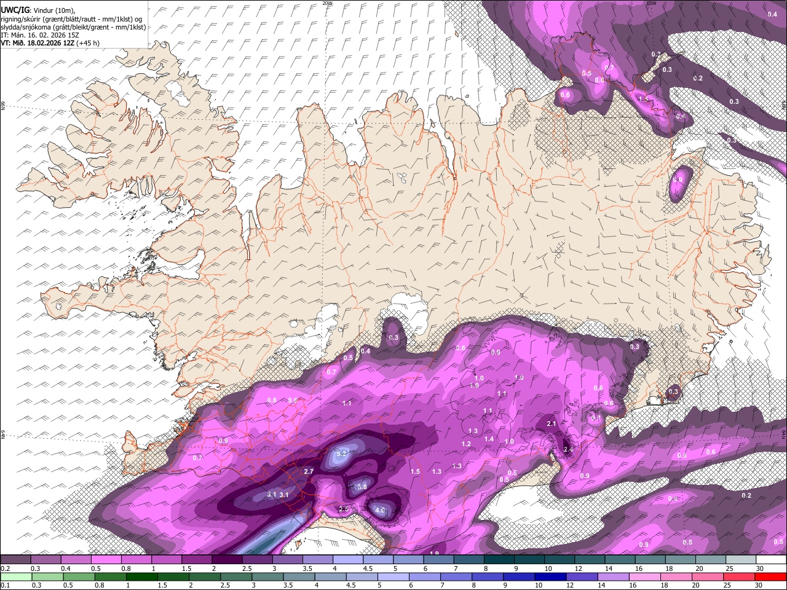This screenshot has height=590, width=787.
Task: Click the dark teal snow swatch between 8 and 9
Action: [x=500, y=559]
